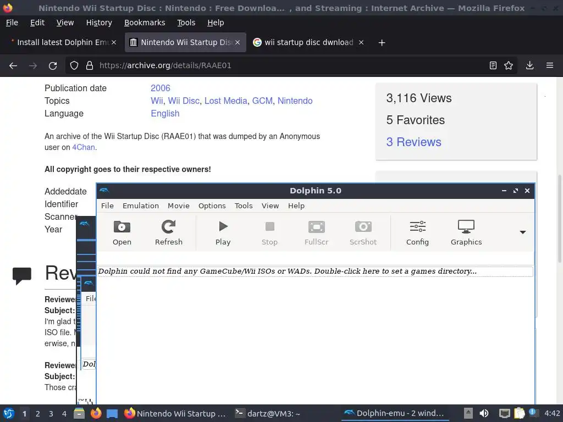Open the Firefox downloads panel
The width and height of the screenshot is (563, 422).
pos(529,65)
